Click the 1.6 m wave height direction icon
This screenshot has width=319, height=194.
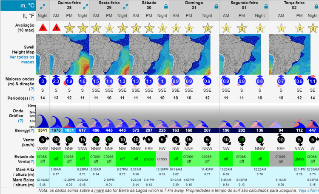[83, 81]
